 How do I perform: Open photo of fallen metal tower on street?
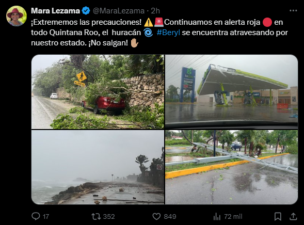[x=232, y=167]
